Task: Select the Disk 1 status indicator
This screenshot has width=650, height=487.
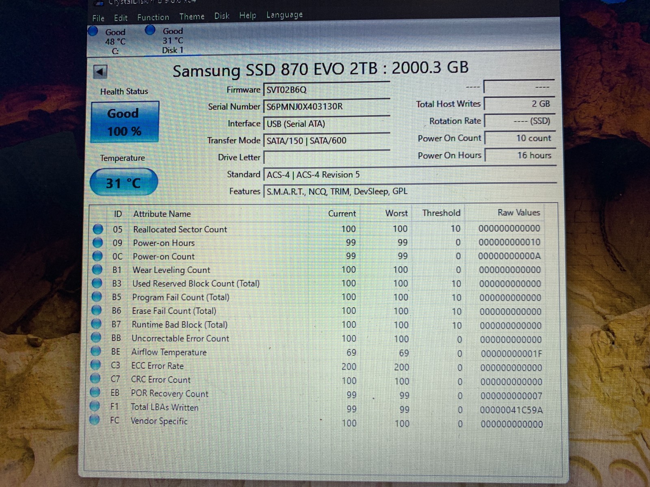Action: click(165, 40)
